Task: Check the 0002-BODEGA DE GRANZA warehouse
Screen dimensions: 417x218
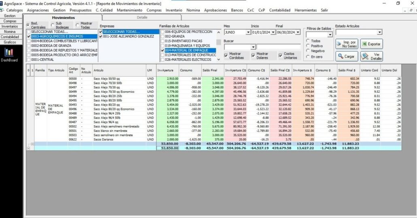Action: (28, 46)
